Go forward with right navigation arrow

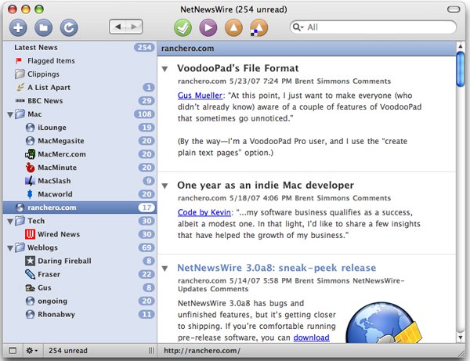pos(134,27)
